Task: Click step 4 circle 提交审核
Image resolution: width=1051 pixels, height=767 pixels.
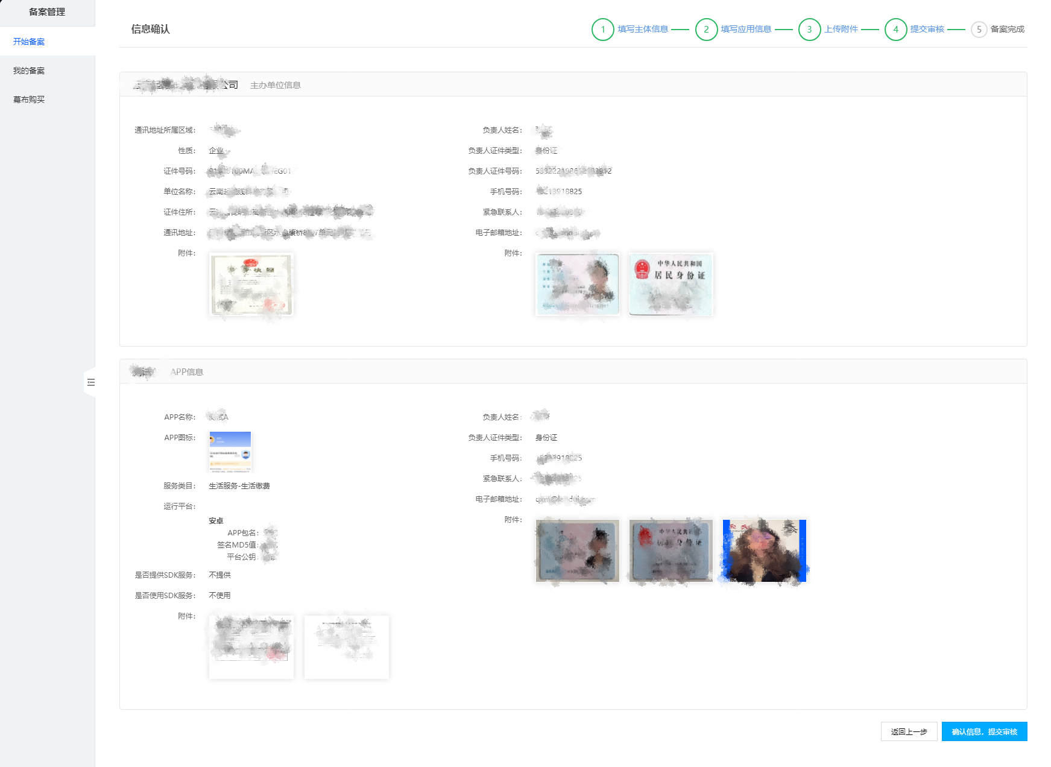Action: 895,30
